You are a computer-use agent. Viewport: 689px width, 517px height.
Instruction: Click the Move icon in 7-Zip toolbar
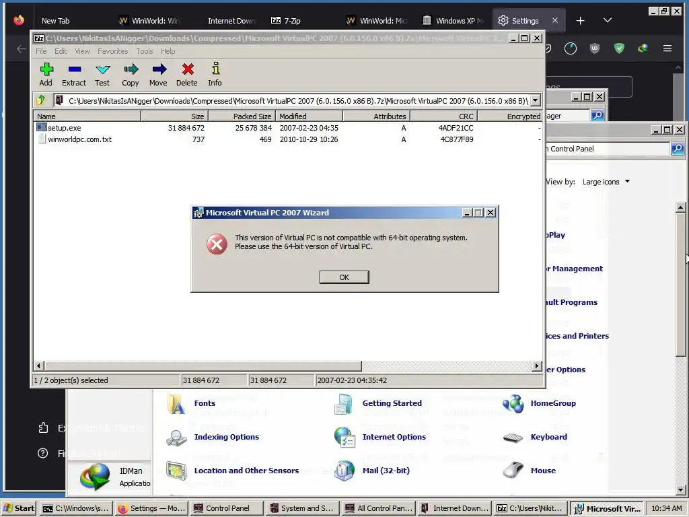[x=158, y=74]
